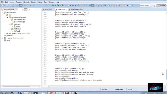Expand the JRE System Library node
Image resolution: width=167 pixels, height=94 pixels.
tap(5, 33)
